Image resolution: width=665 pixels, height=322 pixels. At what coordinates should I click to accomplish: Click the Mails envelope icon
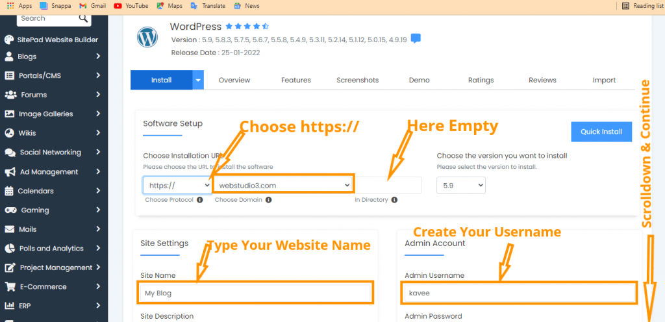(9, 229)
